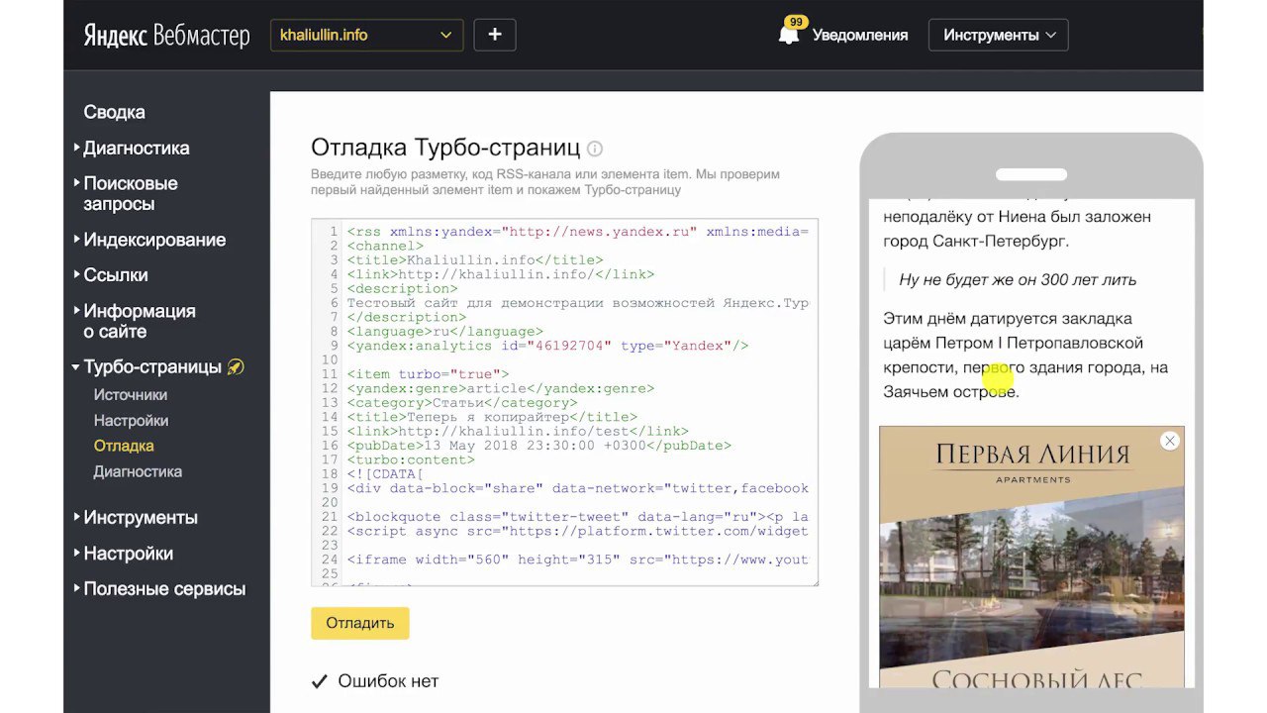Click the line '<item turbo="true">'
The width and height of the screenshot is (1267, 713).
(428, 374)
